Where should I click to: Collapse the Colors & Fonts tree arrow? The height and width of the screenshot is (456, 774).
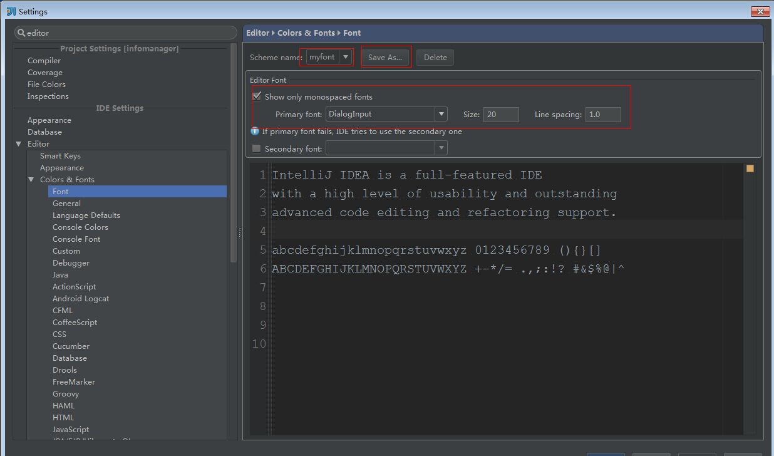[x=31, y=180]
